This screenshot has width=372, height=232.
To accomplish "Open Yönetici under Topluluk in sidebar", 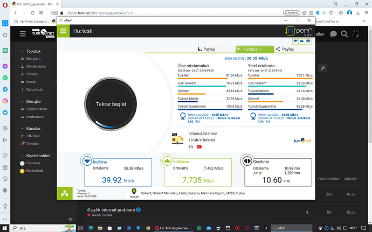I will click(30, 74).
